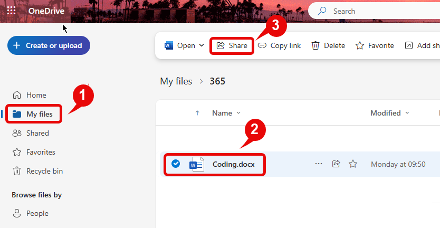The image size is (440, 228).
Task: Go to Home in the sidebar
Action: [x=36, y=95]
